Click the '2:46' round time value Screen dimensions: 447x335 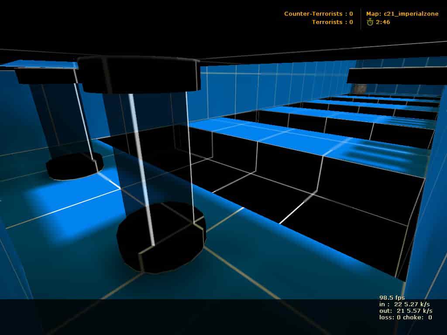pos(383,22)
